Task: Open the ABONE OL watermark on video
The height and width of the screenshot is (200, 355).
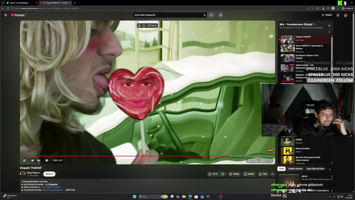Action: pos(270,150)
